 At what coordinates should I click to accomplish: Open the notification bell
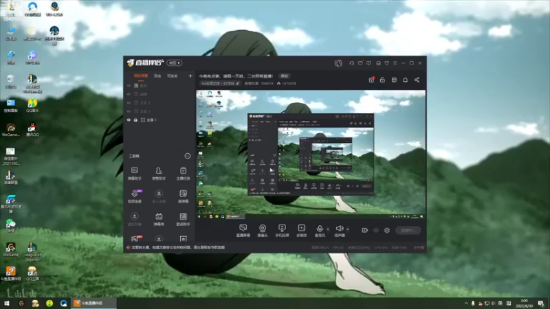click(405, 80)
